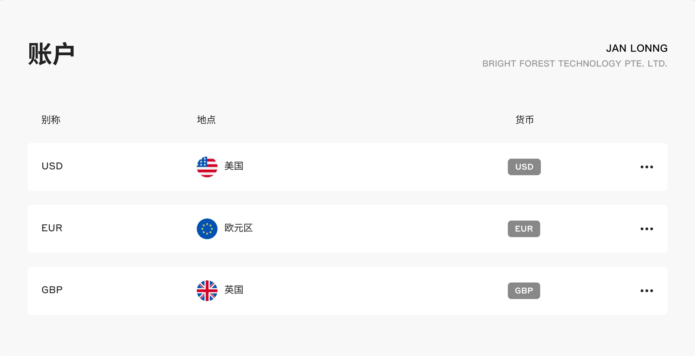Select the EUR account alias text
Image resolution: width=695 pixels, height=356 pixels.
(52, 228)
